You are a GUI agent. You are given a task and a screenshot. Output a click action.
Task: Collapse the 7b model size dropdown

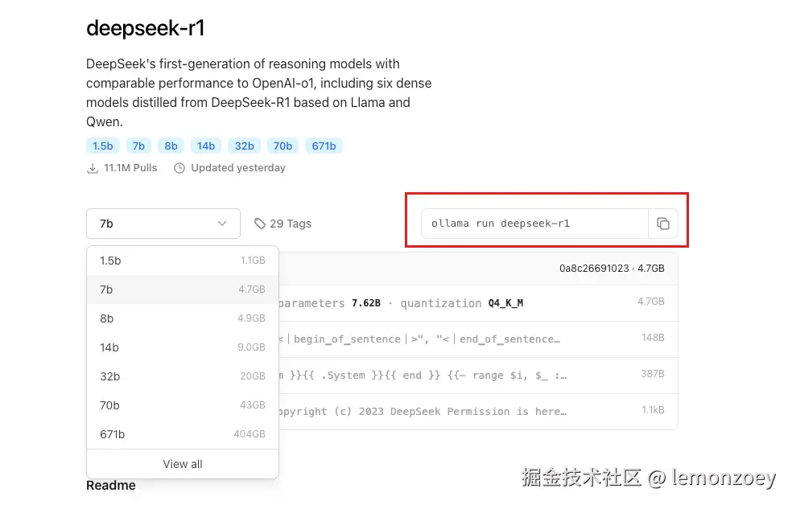coord(163,224)
